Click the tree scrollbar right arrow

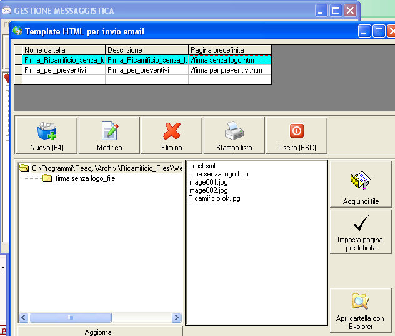pyautogui.click(x=176, y=317)
